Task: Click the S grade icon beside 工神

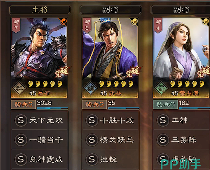Action: tap(163, 120)
